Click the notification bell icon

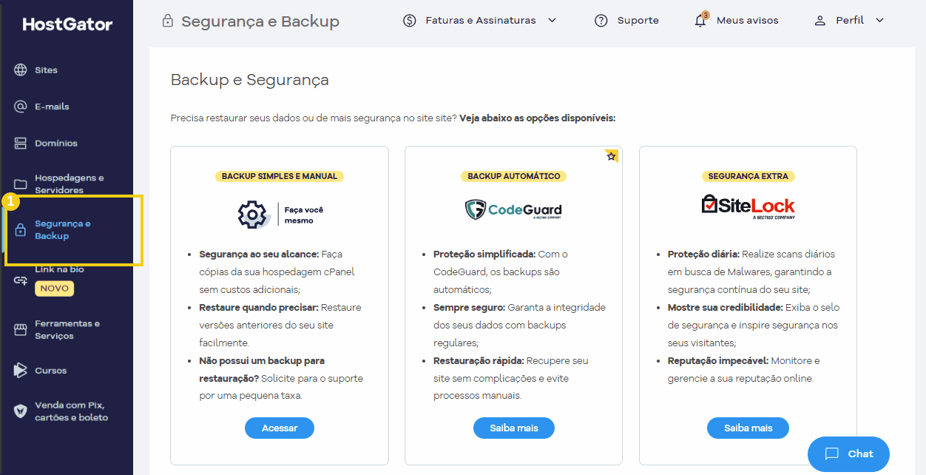(x=700, y=21)
